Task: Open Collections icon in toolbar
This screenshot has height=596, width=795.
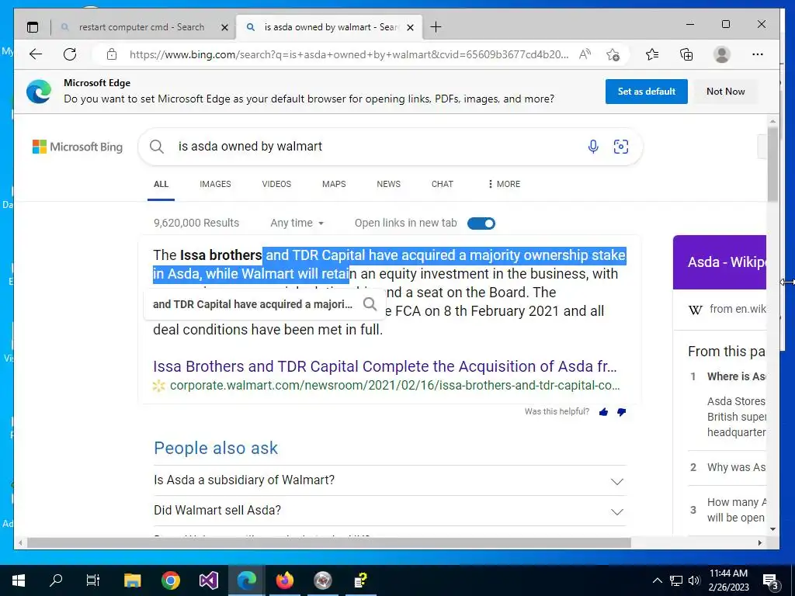Action: [686, 54]
